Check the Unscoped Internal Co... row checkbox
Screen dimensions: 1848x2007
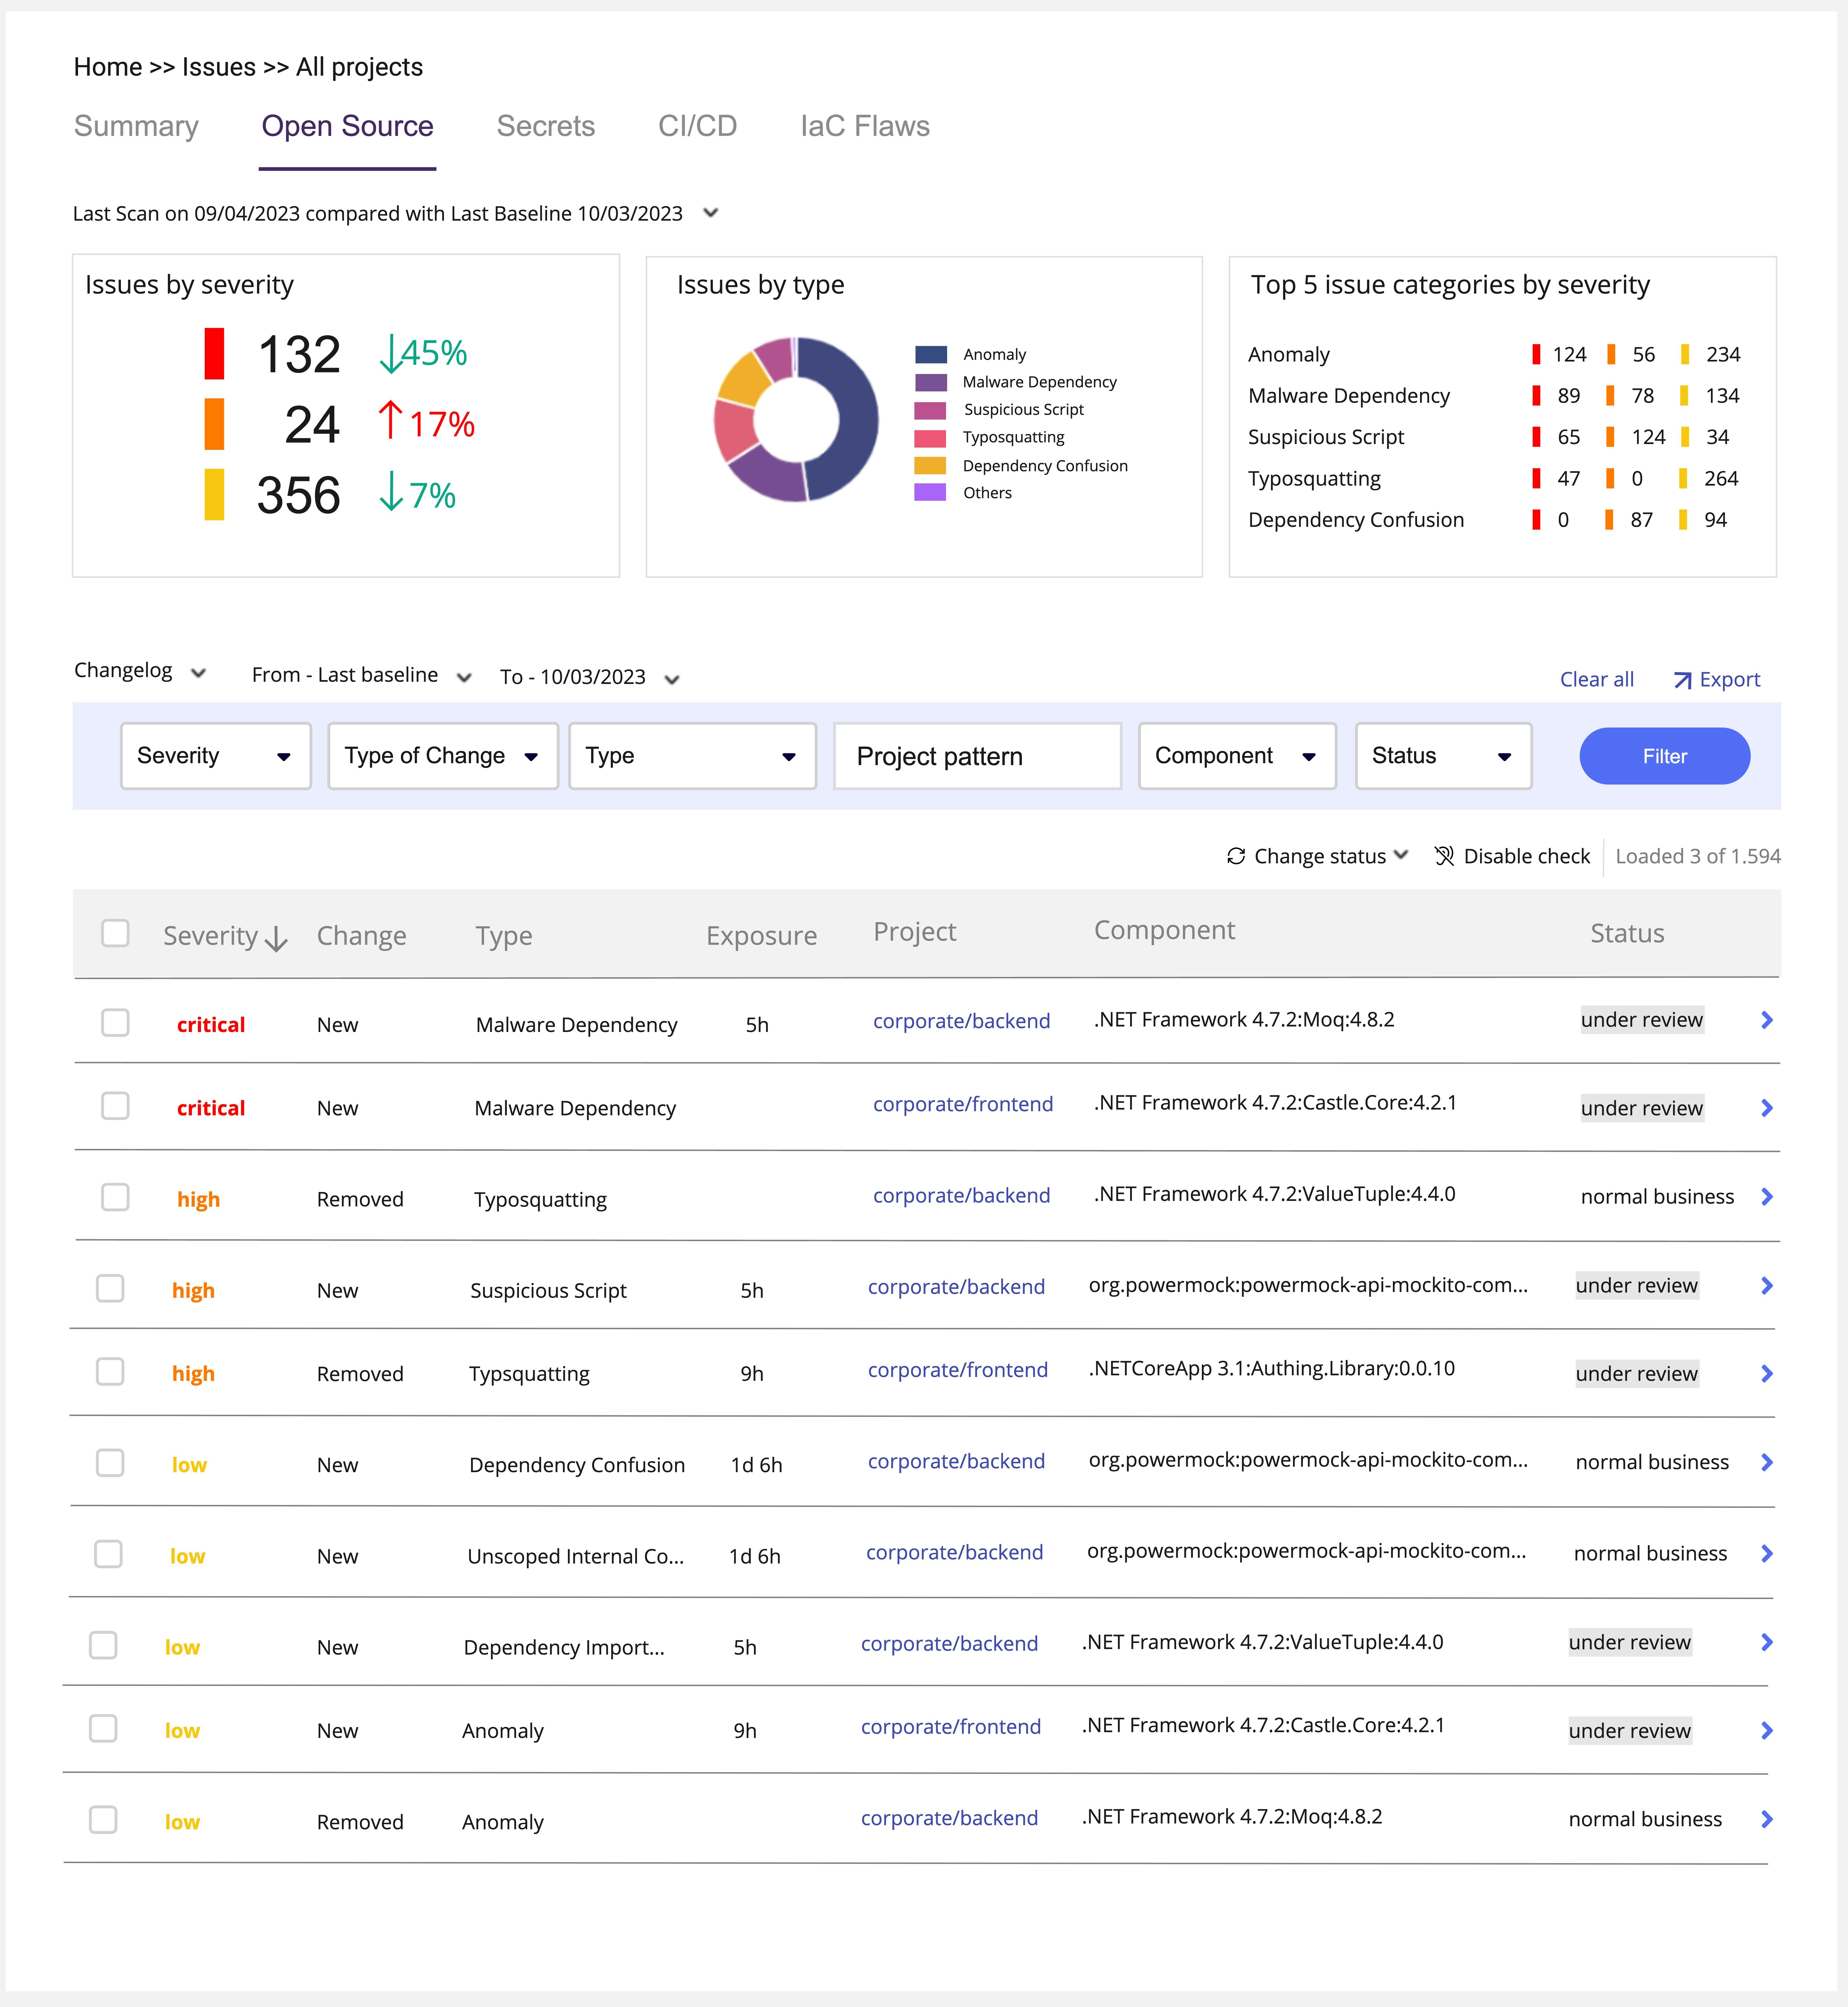(x=108, y=1554)
